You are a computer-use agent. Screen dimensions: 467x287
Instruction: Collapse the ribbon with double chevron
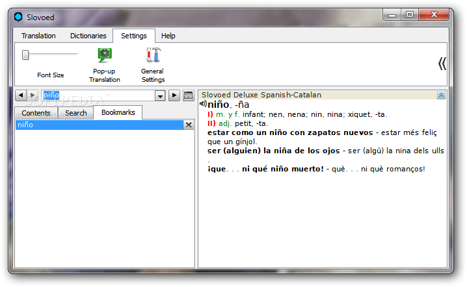pyautogui.click(x=442, y=64)
